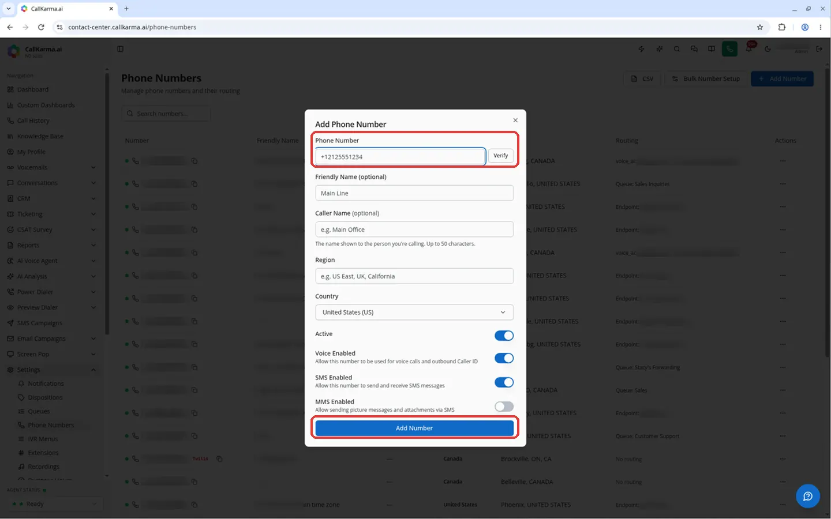
Task: Click the Verify button
Action: pos(501,156)
